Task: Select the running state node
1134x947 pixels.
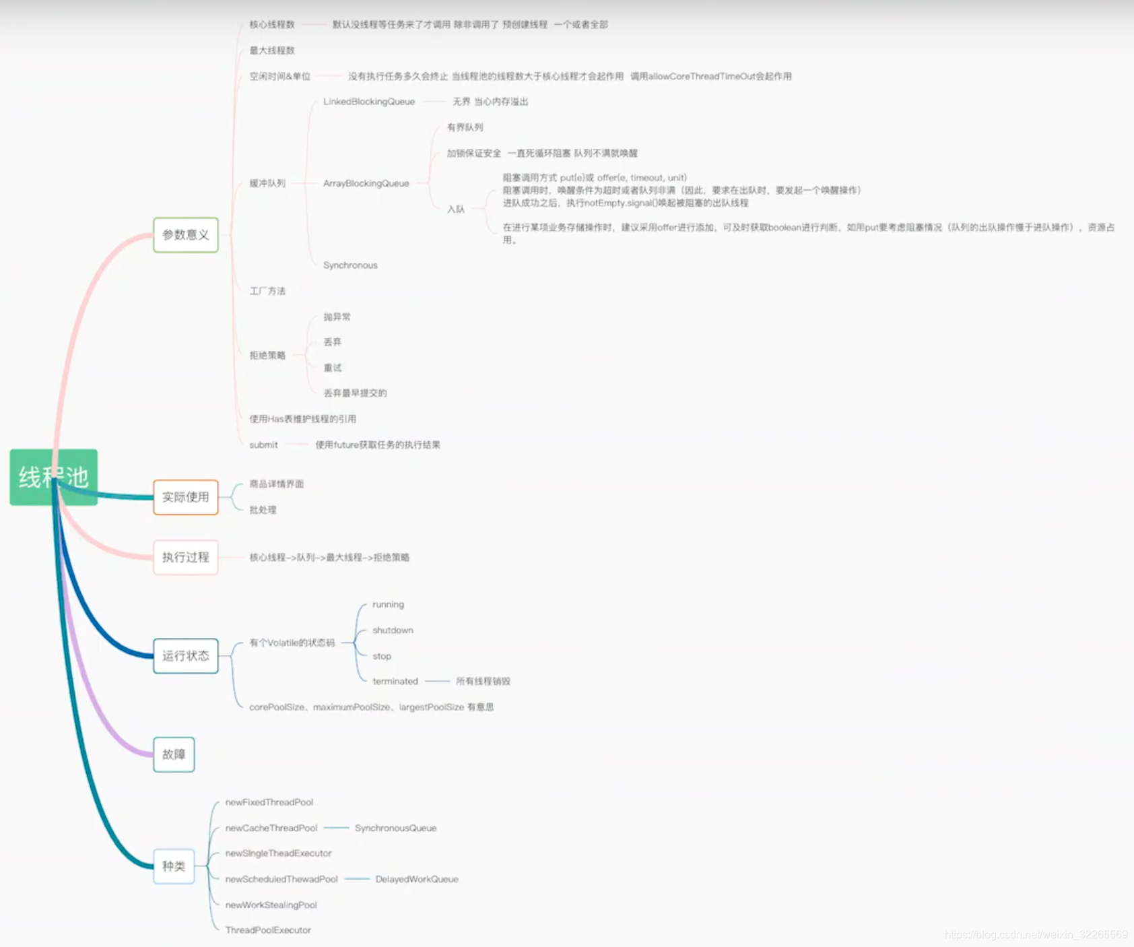Action: (389, 605)
